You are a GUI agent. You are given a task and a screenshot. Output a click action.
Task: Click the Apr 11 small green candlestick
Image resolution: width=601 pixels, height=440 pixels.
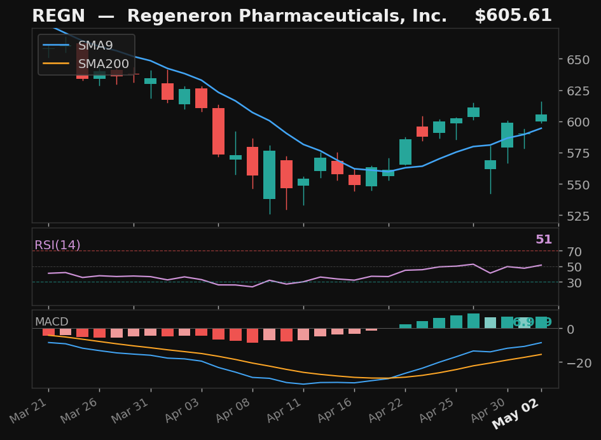click(303, 182)
